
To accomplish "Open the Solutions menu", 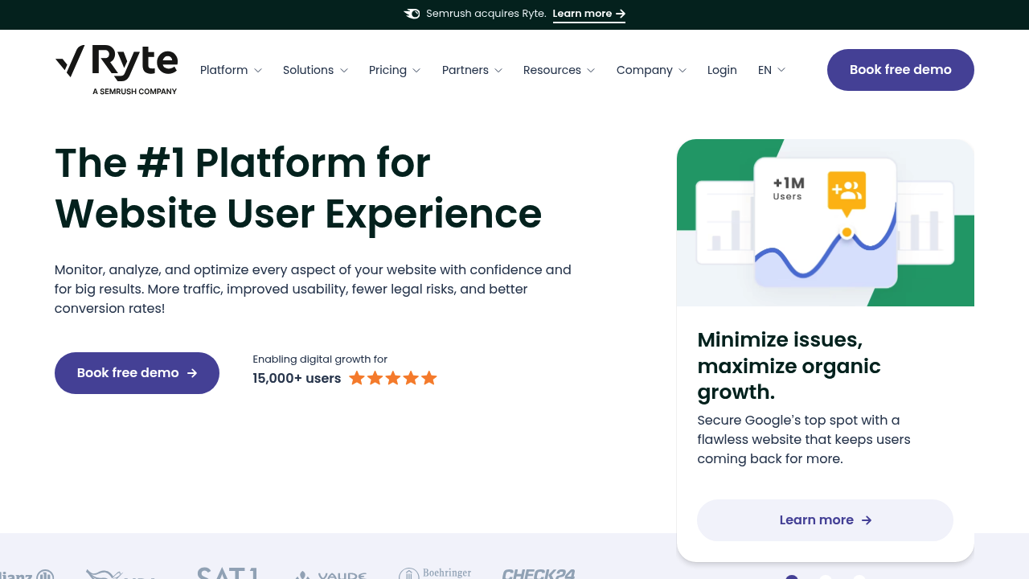I will [315, 70].
